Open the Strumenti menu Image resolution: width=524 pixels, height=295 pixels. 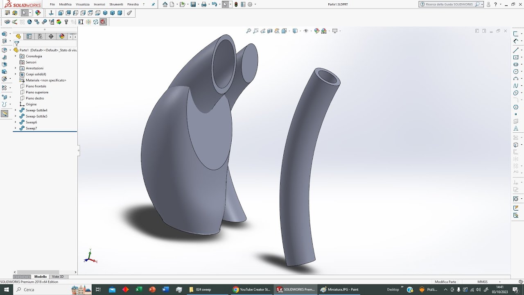pyautogui.click(x=116, y=4)
